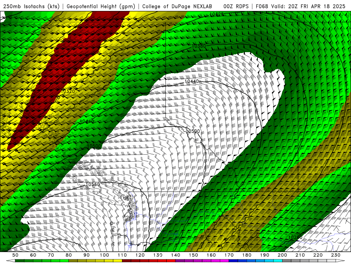The image size is (351, 263).
Task: Select the "F068 Valid: 20Z FRI APR 18 2025" text
Action: pos(301,6)
